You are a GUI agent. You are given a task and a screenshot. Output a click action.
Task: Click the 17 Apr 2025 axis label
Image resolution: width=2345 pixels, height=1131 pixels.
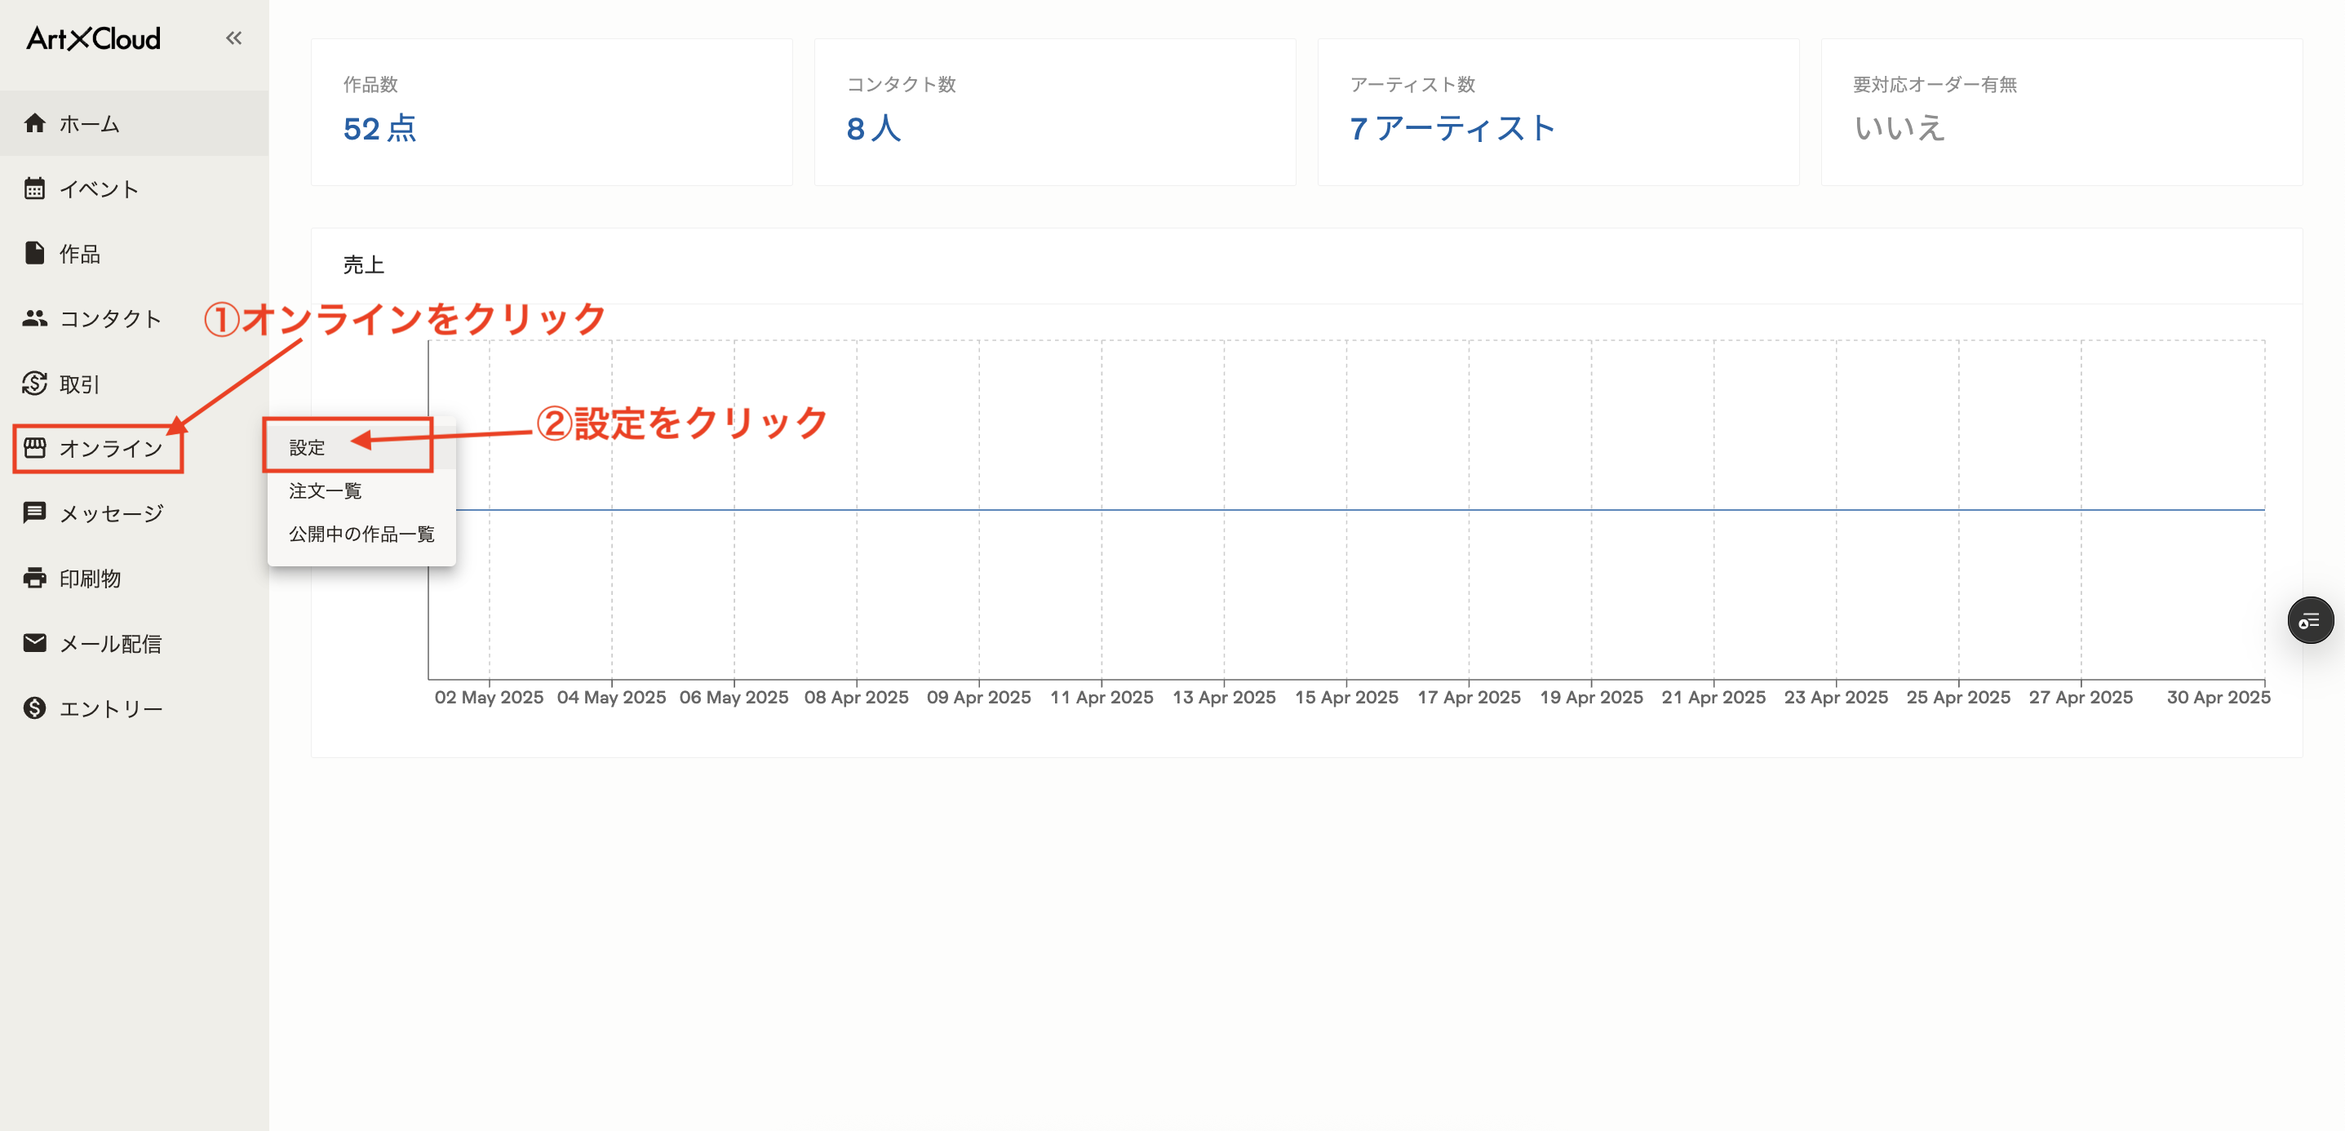pyautogui.click(x=1470, y=698)
